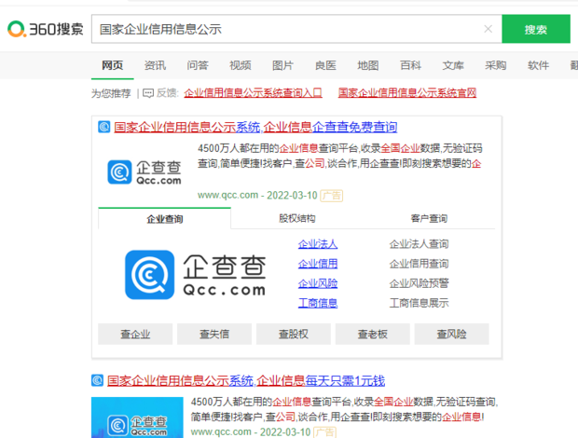Screen dimensions: 578x438
Task: Open suggestion 国家企业信用信息公示系统官网
Action: coord(407,93)
